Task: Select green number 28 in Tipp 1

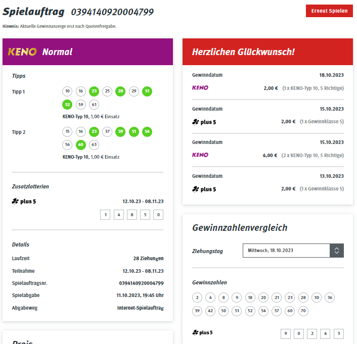Action: (x=120, y=91)
